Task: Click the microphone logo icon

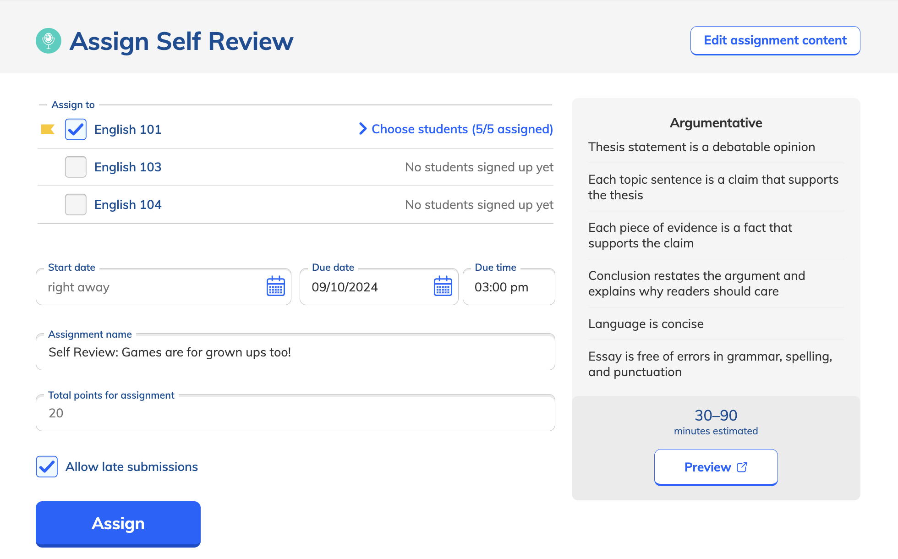Action: click(49, 41)
